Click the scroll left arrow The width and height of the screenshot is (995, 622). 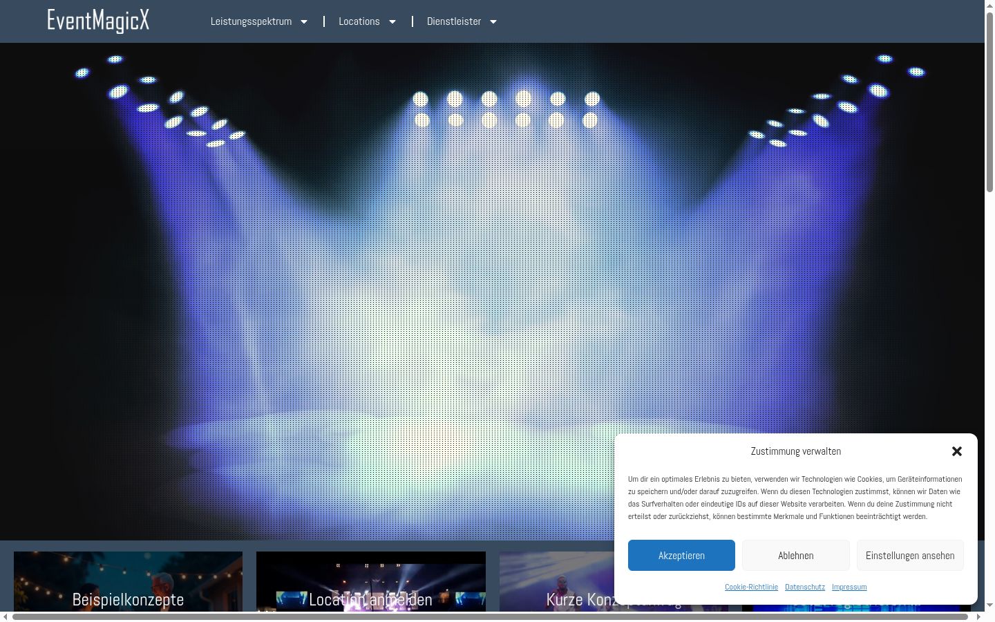[x=6, y=616]
